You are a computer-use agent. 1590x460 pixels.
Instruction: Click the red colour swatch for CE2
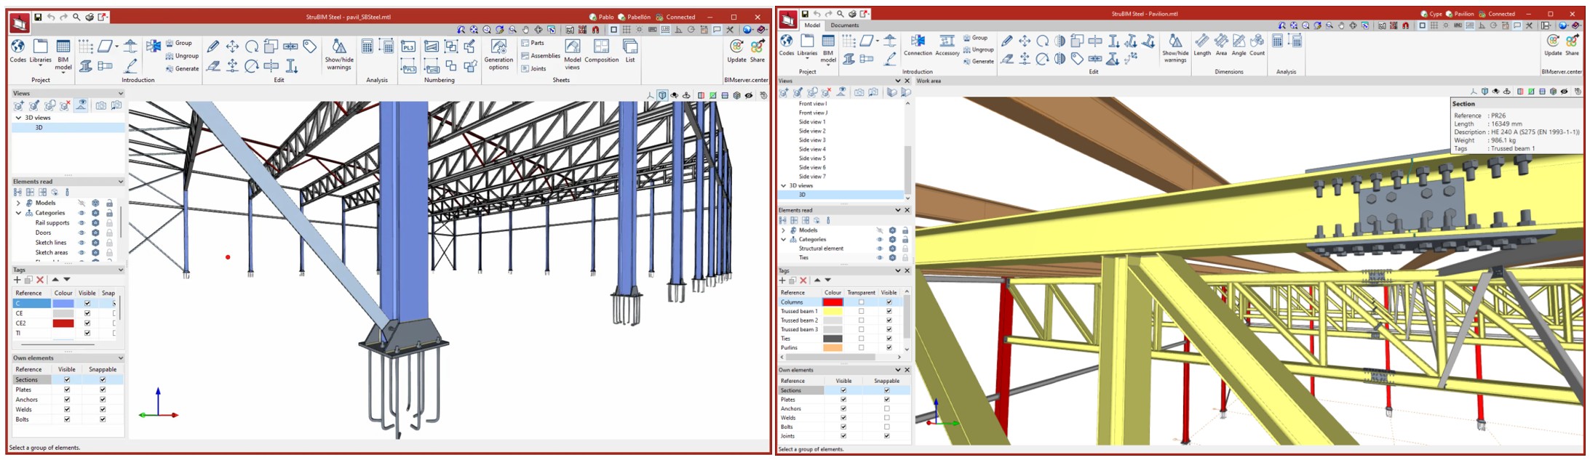pos(63,323)
